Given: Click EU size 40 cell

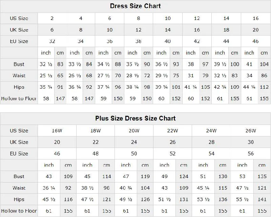Looking at the screenshot, I should click(168, 41).
